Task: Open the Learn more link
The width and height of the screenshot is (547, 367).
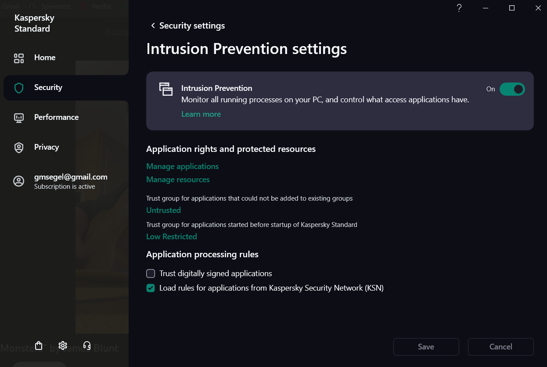Action: pyautogui.click(x=201, y=114)
